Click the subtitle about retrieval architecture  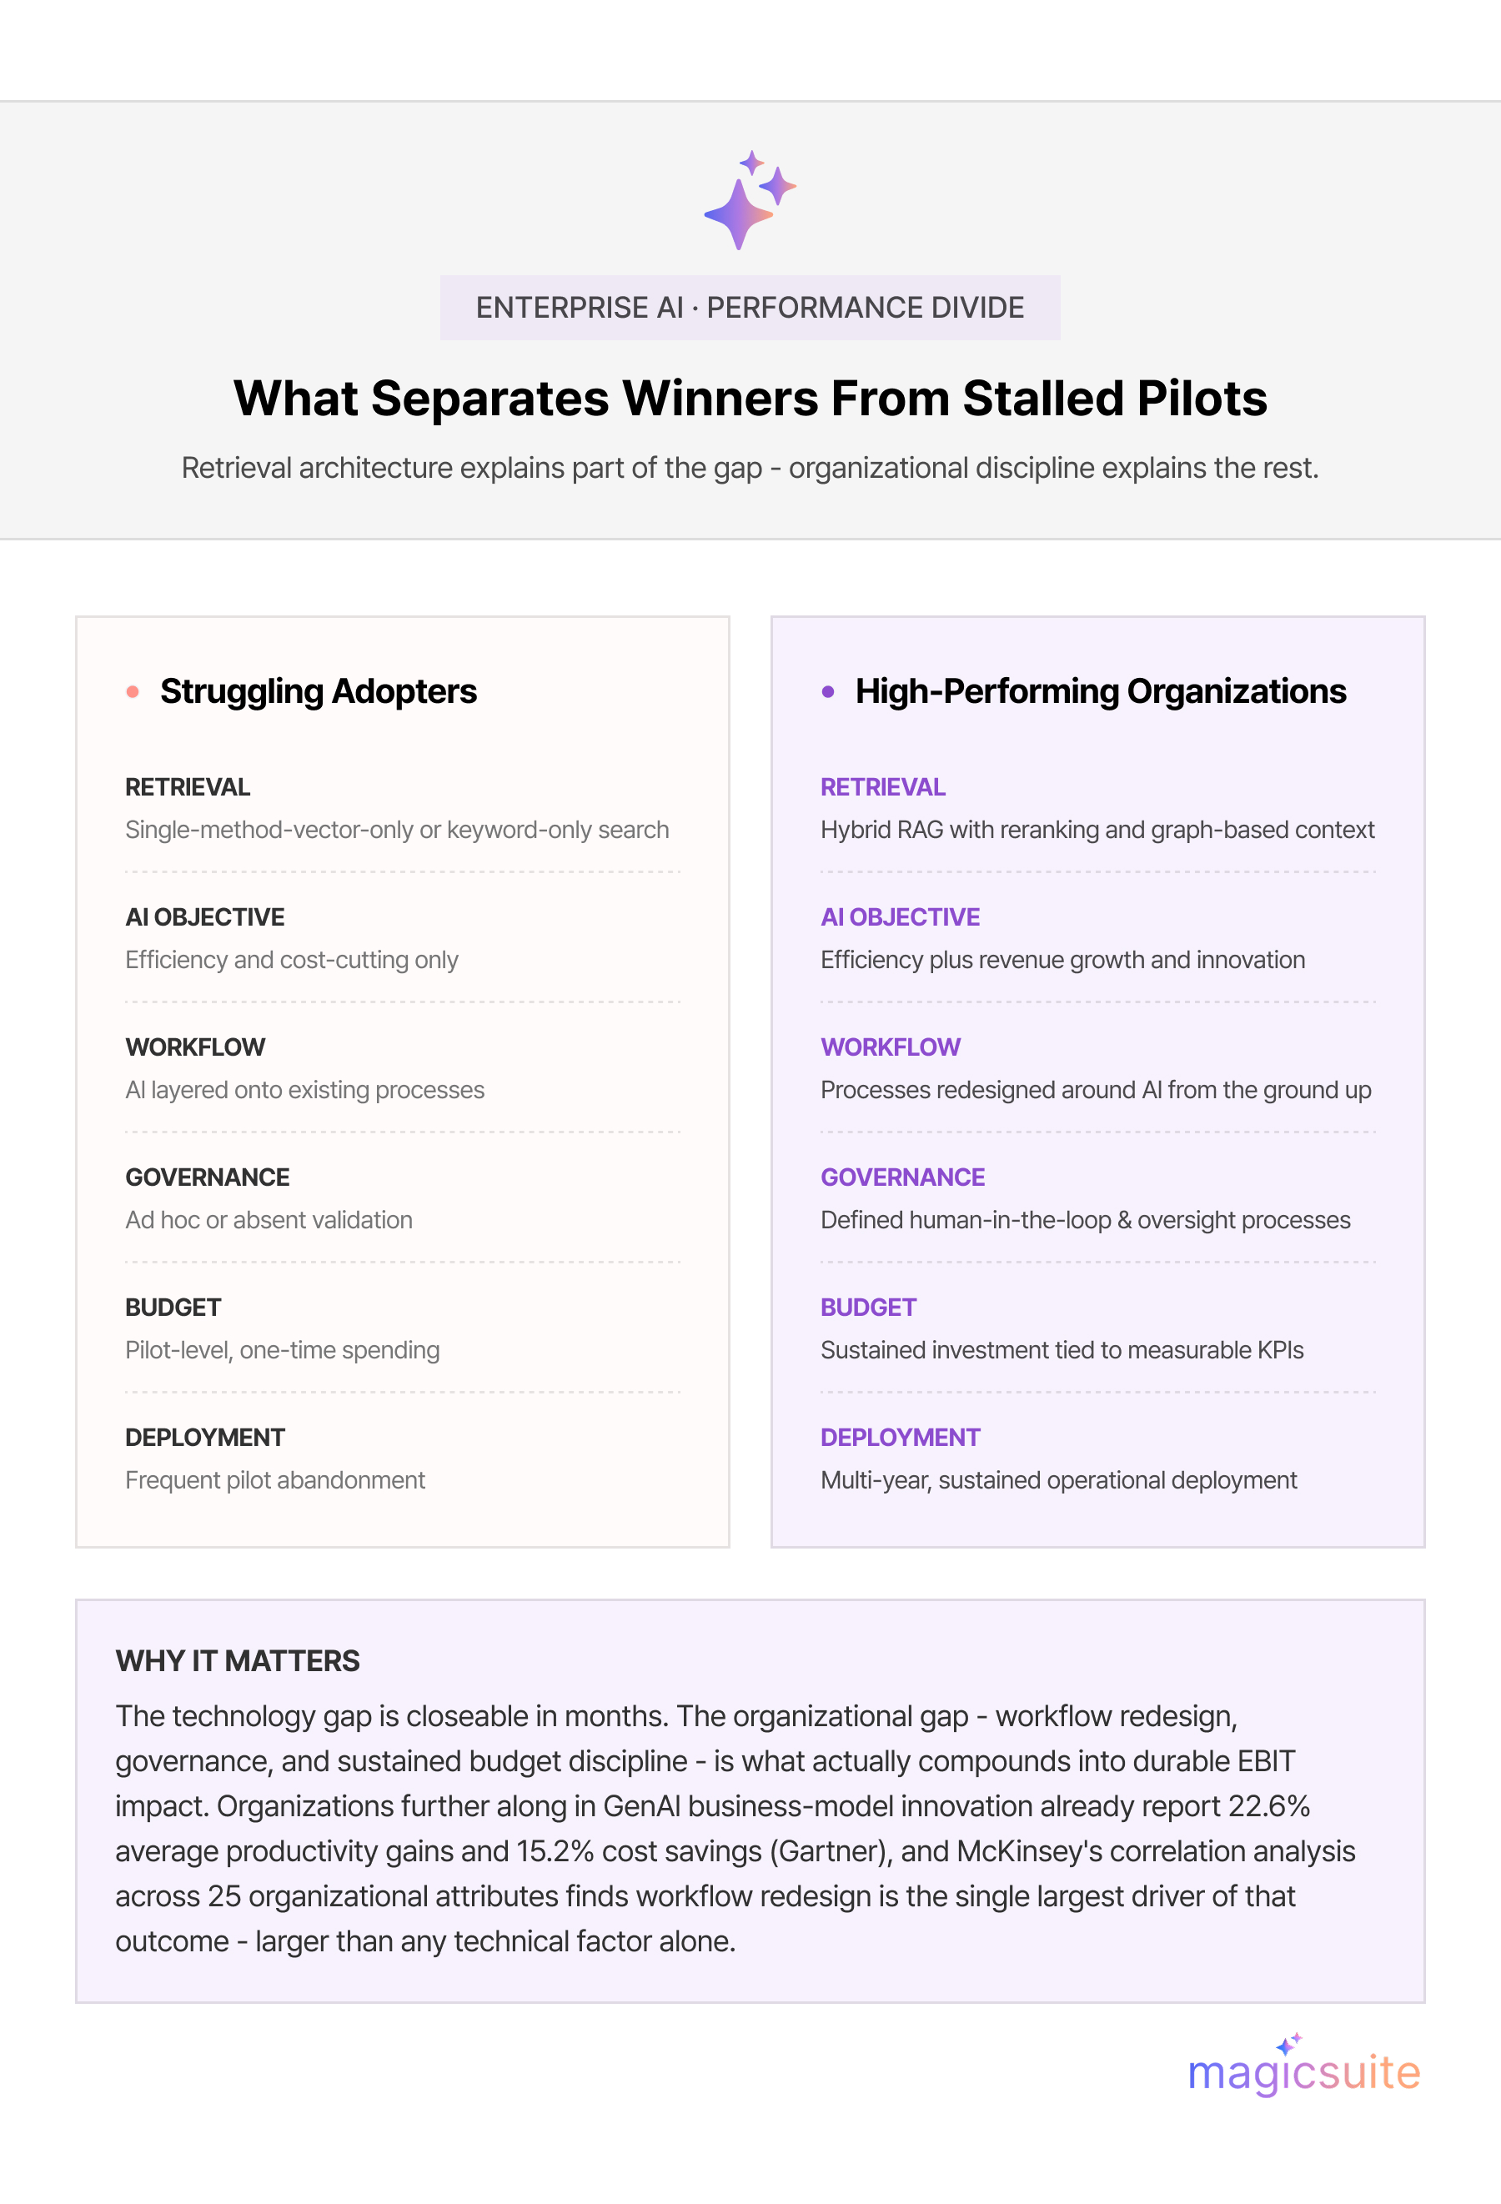click(750, 468)
